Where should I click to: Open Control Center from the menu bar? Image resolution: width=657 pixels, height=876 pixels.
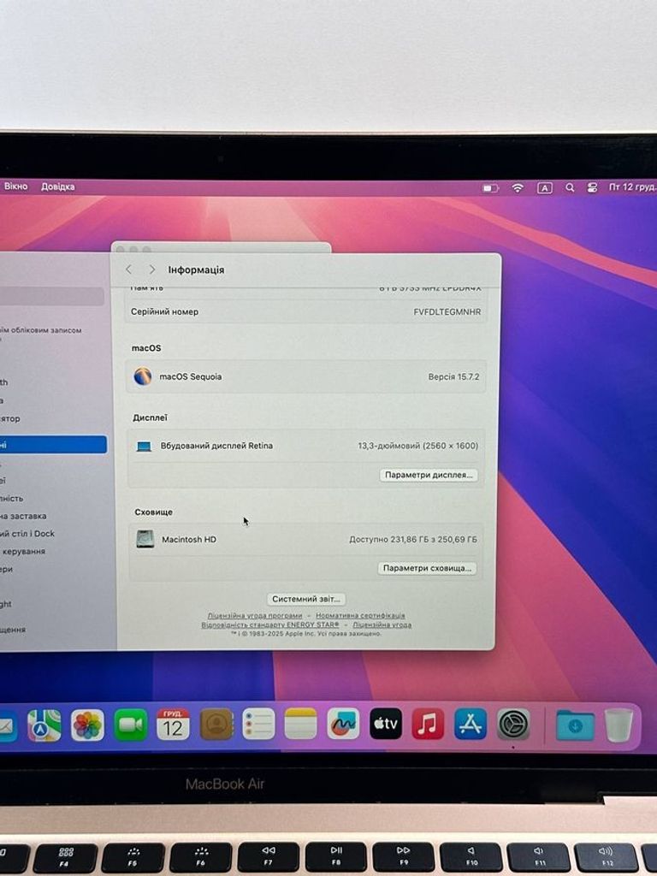(x=592, y=187)
